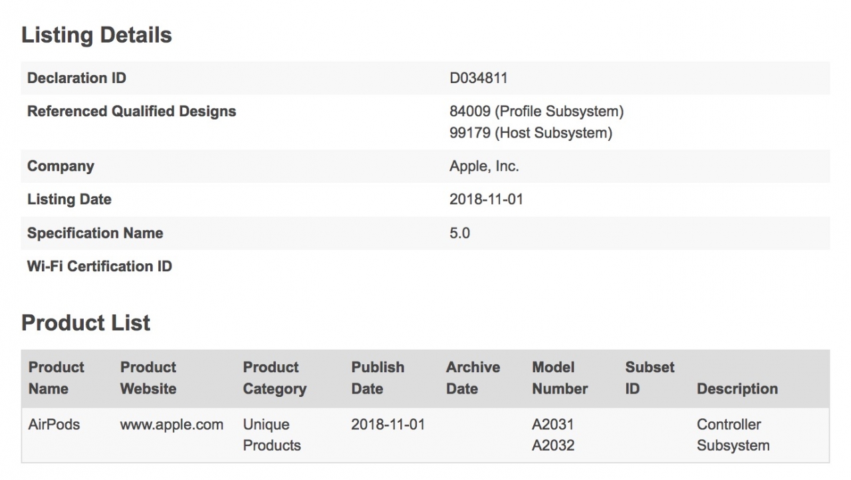Open the www.apple.com website link

[x=172, y=424]
